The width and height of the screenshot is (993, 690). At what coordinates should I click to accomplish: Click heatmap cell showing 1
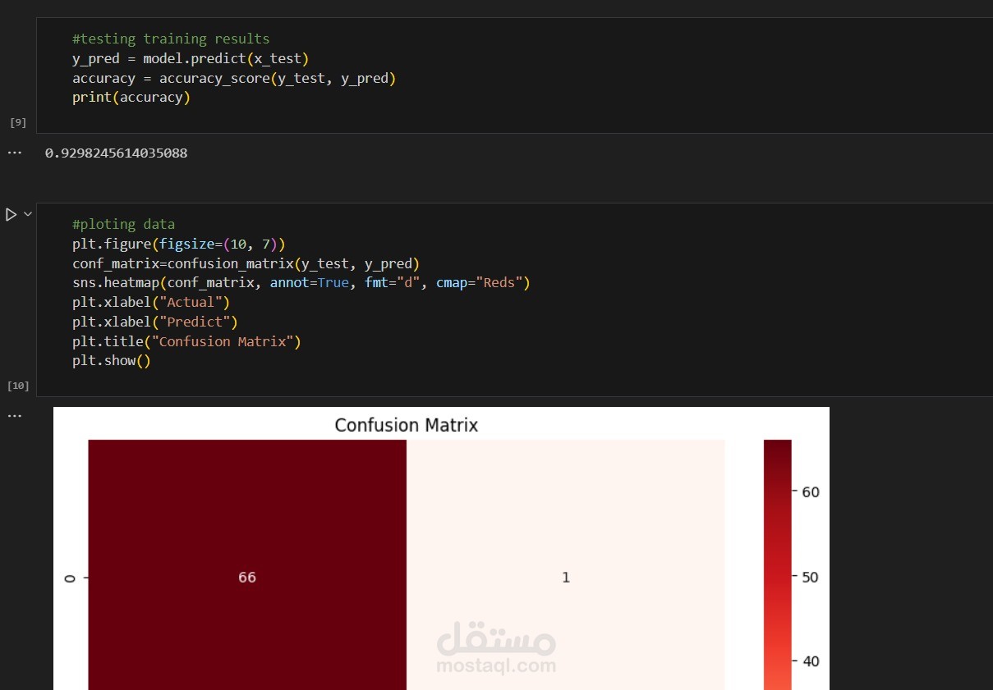click(566, 564)
